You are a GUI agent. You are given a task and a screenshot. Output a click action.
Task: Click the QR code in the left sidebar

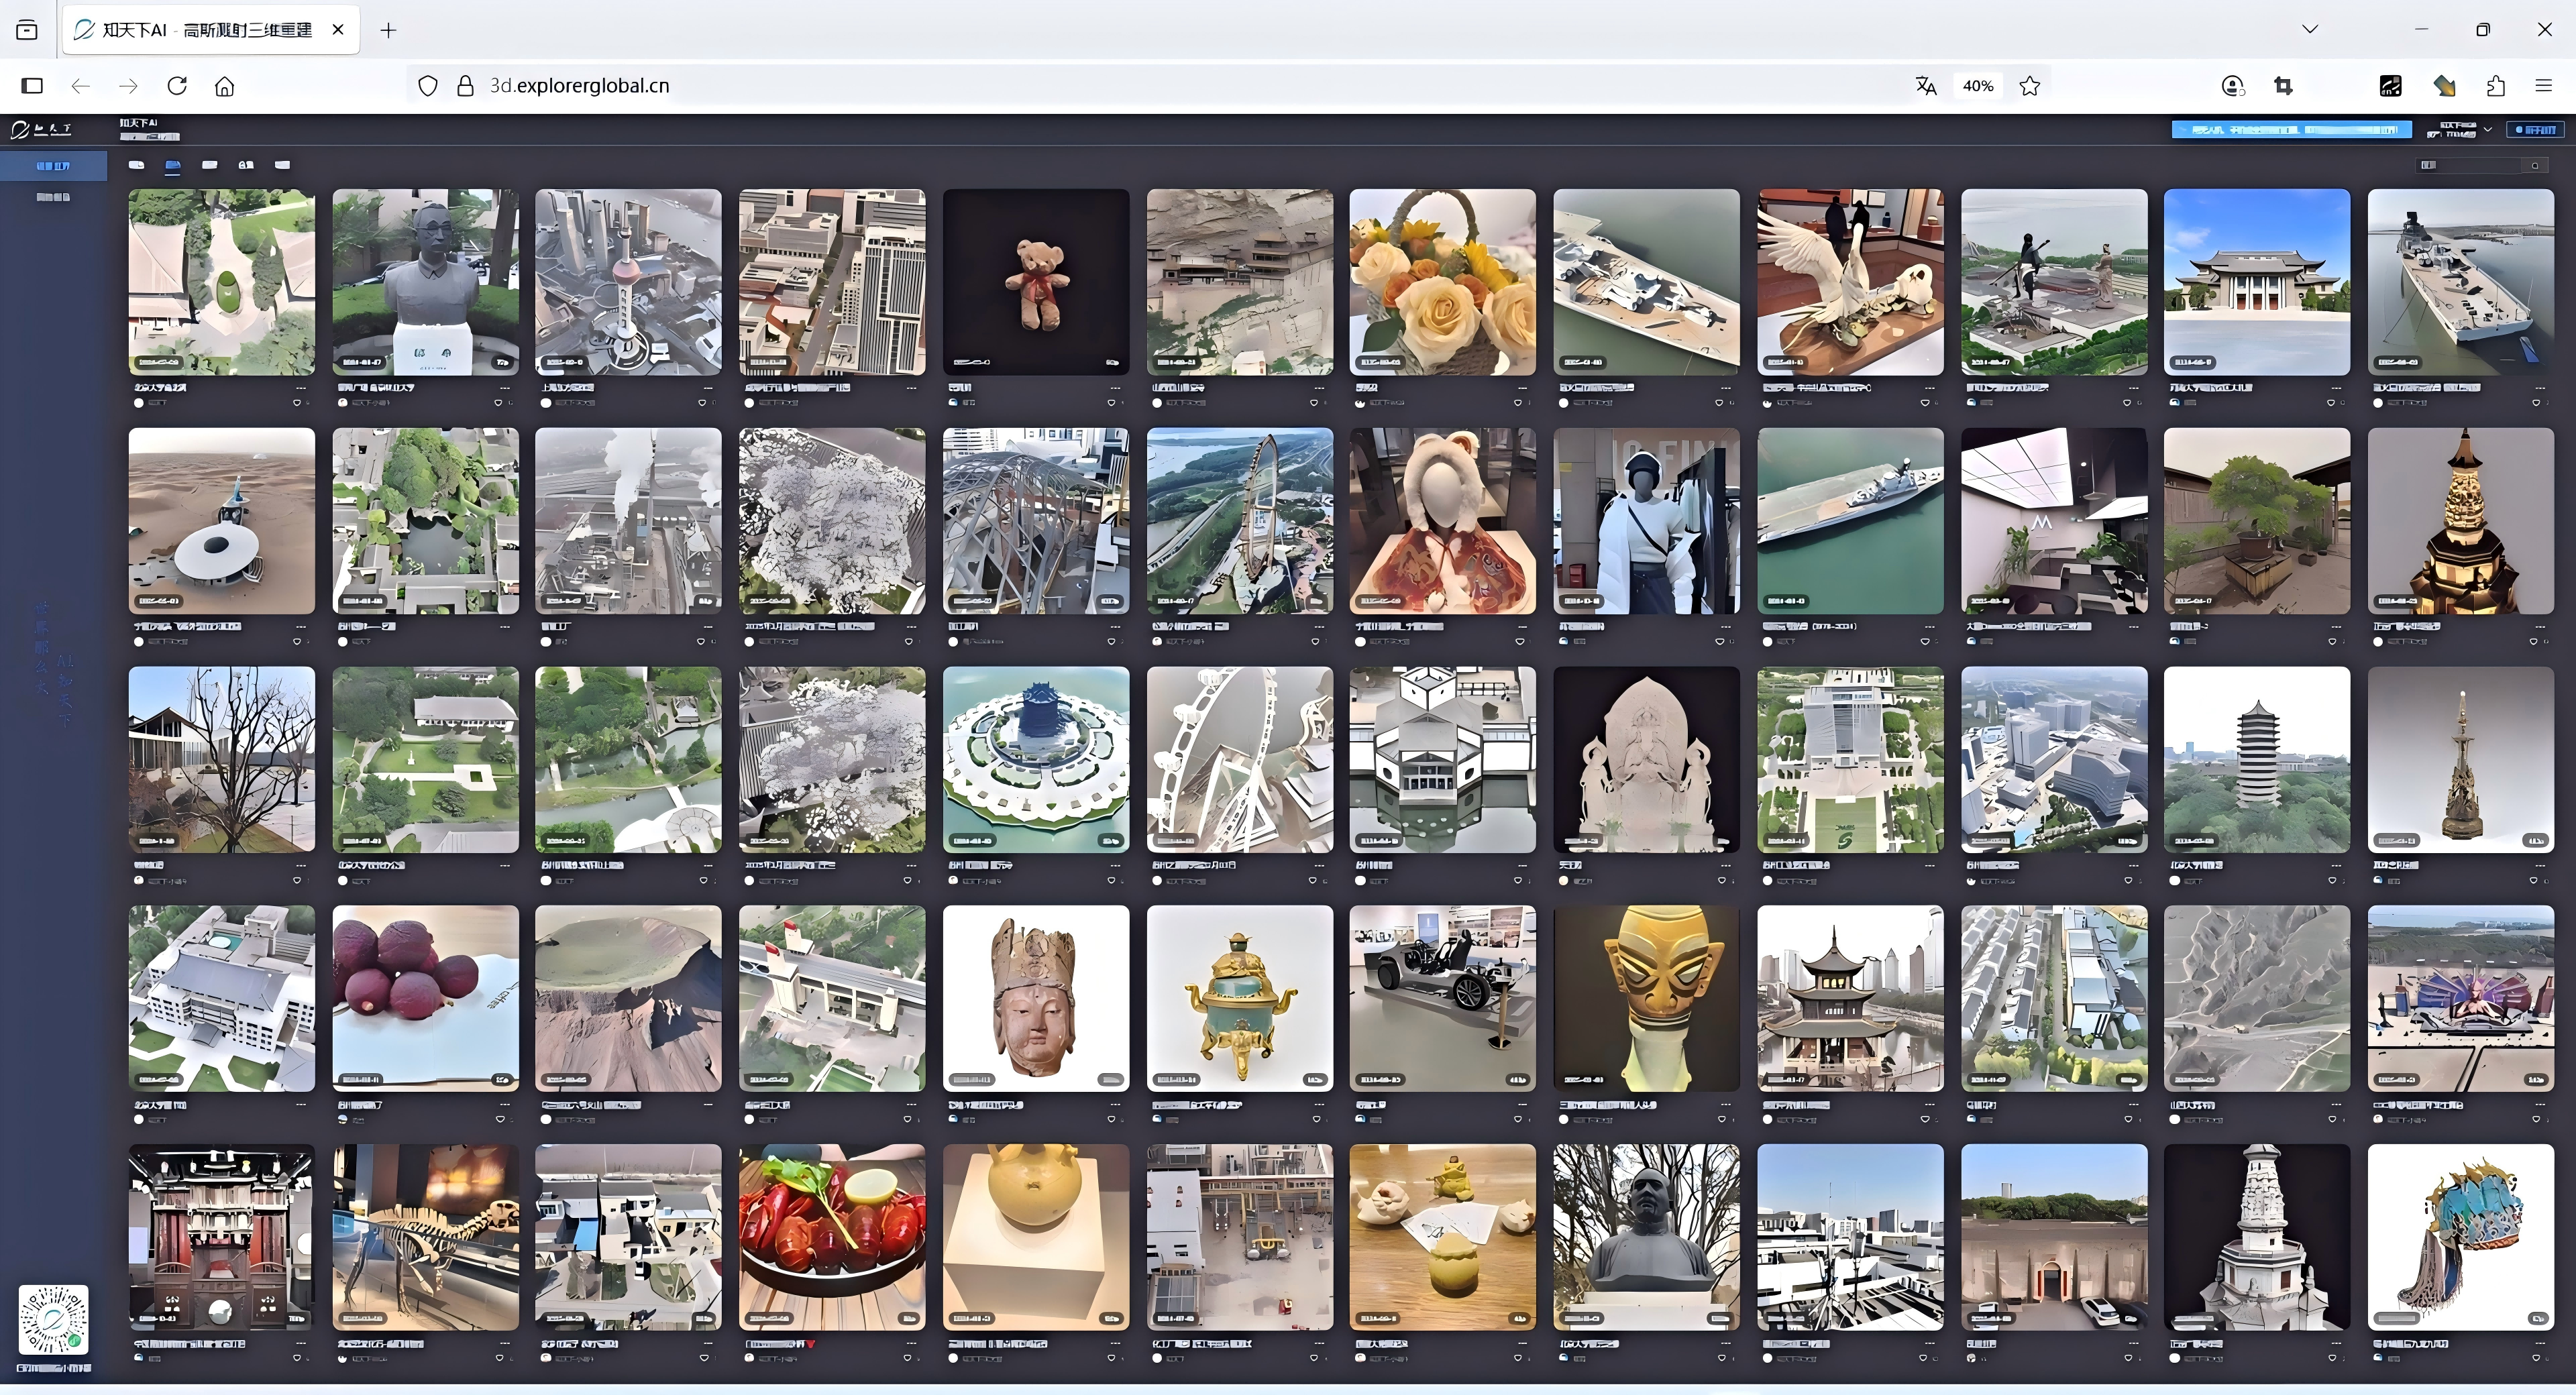(x=53, y=1319)
